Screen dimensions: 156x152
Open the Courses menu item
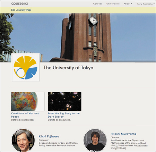[x=98, y=4]
